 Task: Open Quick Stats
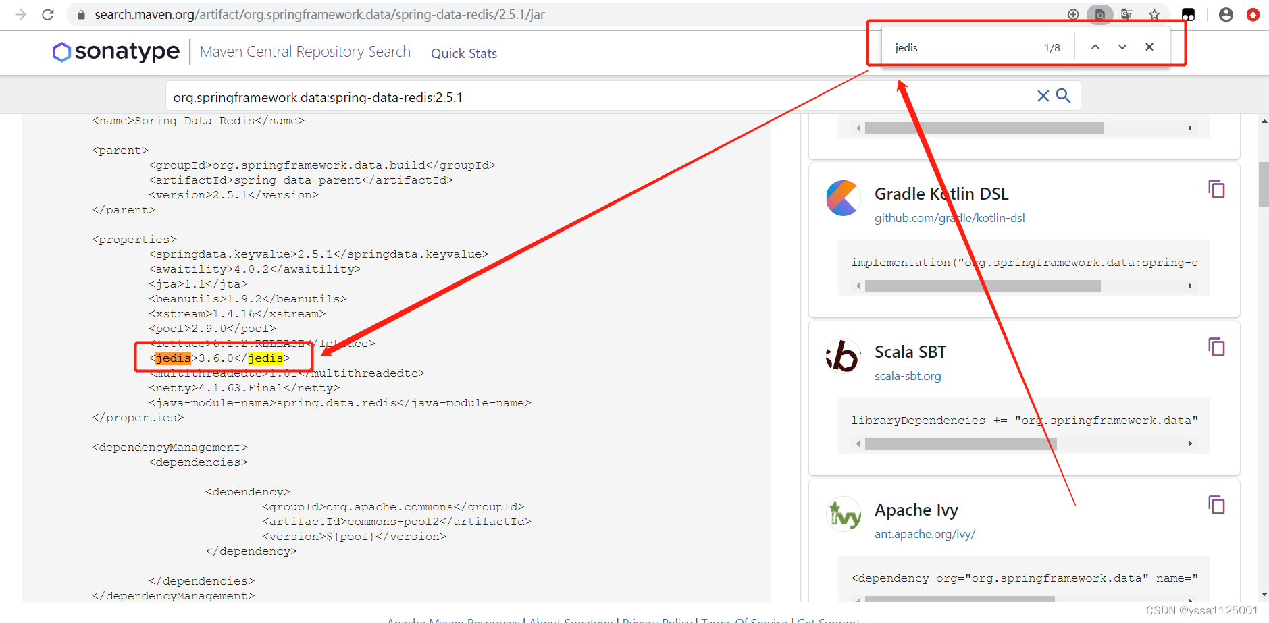[x=463, y=53]
